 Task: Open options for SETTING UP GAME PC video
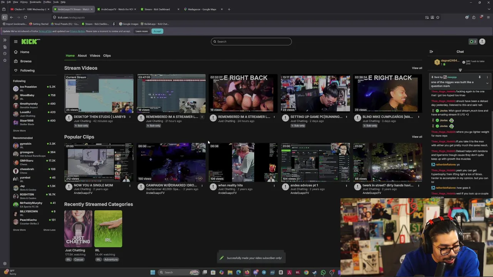click(346, 117)
